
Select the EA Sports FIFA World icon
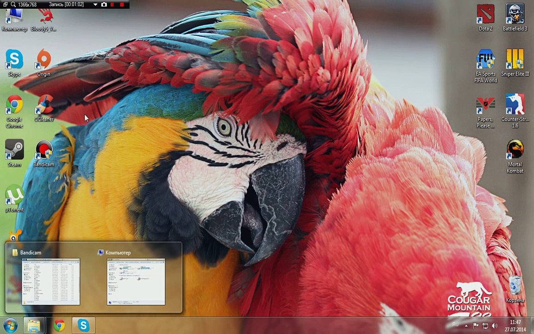[x=485, y=66]
